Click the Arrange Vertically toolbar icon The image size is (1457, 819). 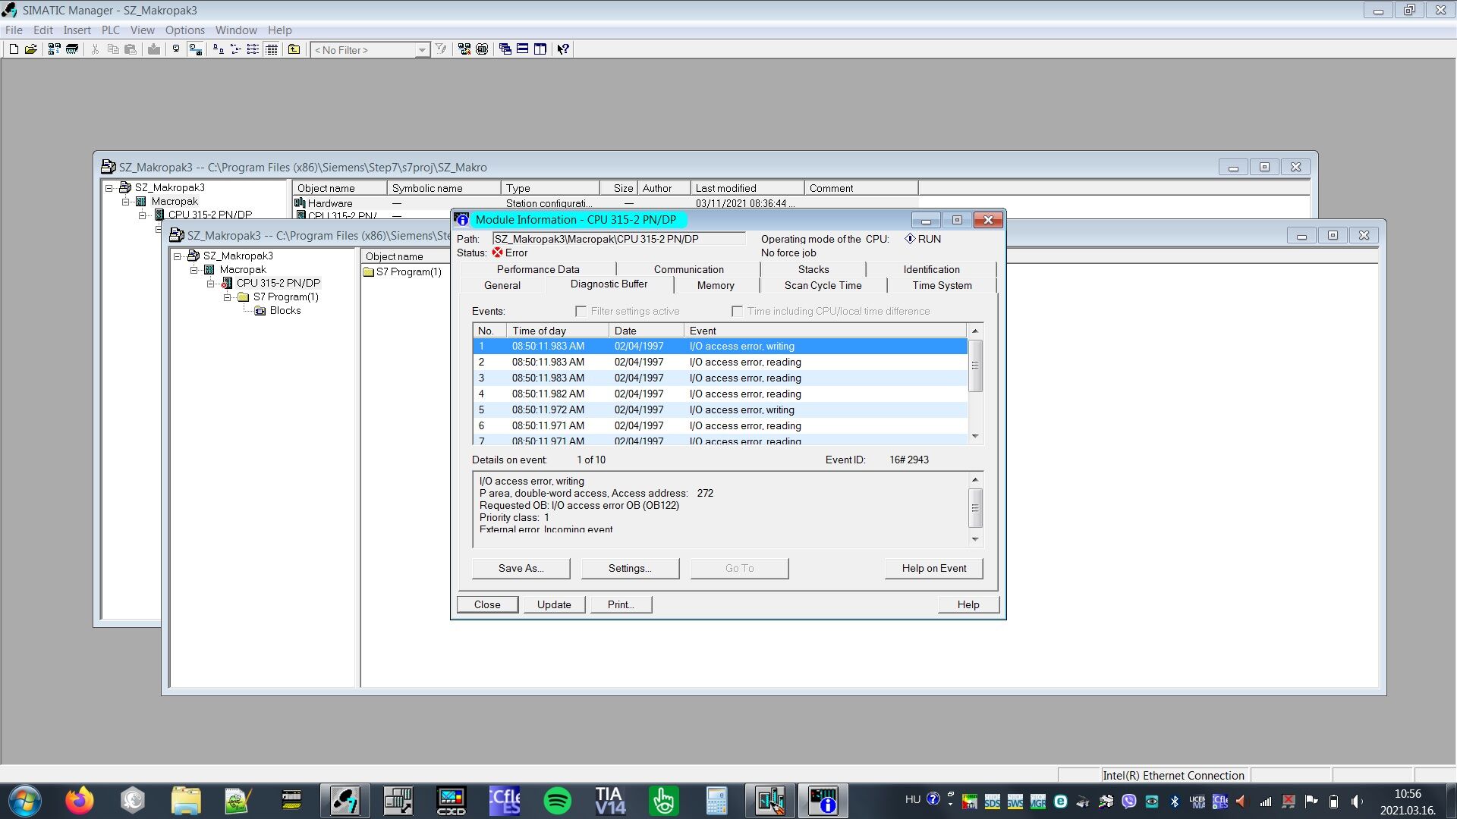(x=540, y=49)
